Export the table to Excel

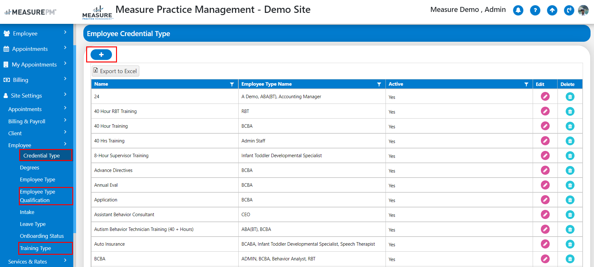(x=115, y=71)
